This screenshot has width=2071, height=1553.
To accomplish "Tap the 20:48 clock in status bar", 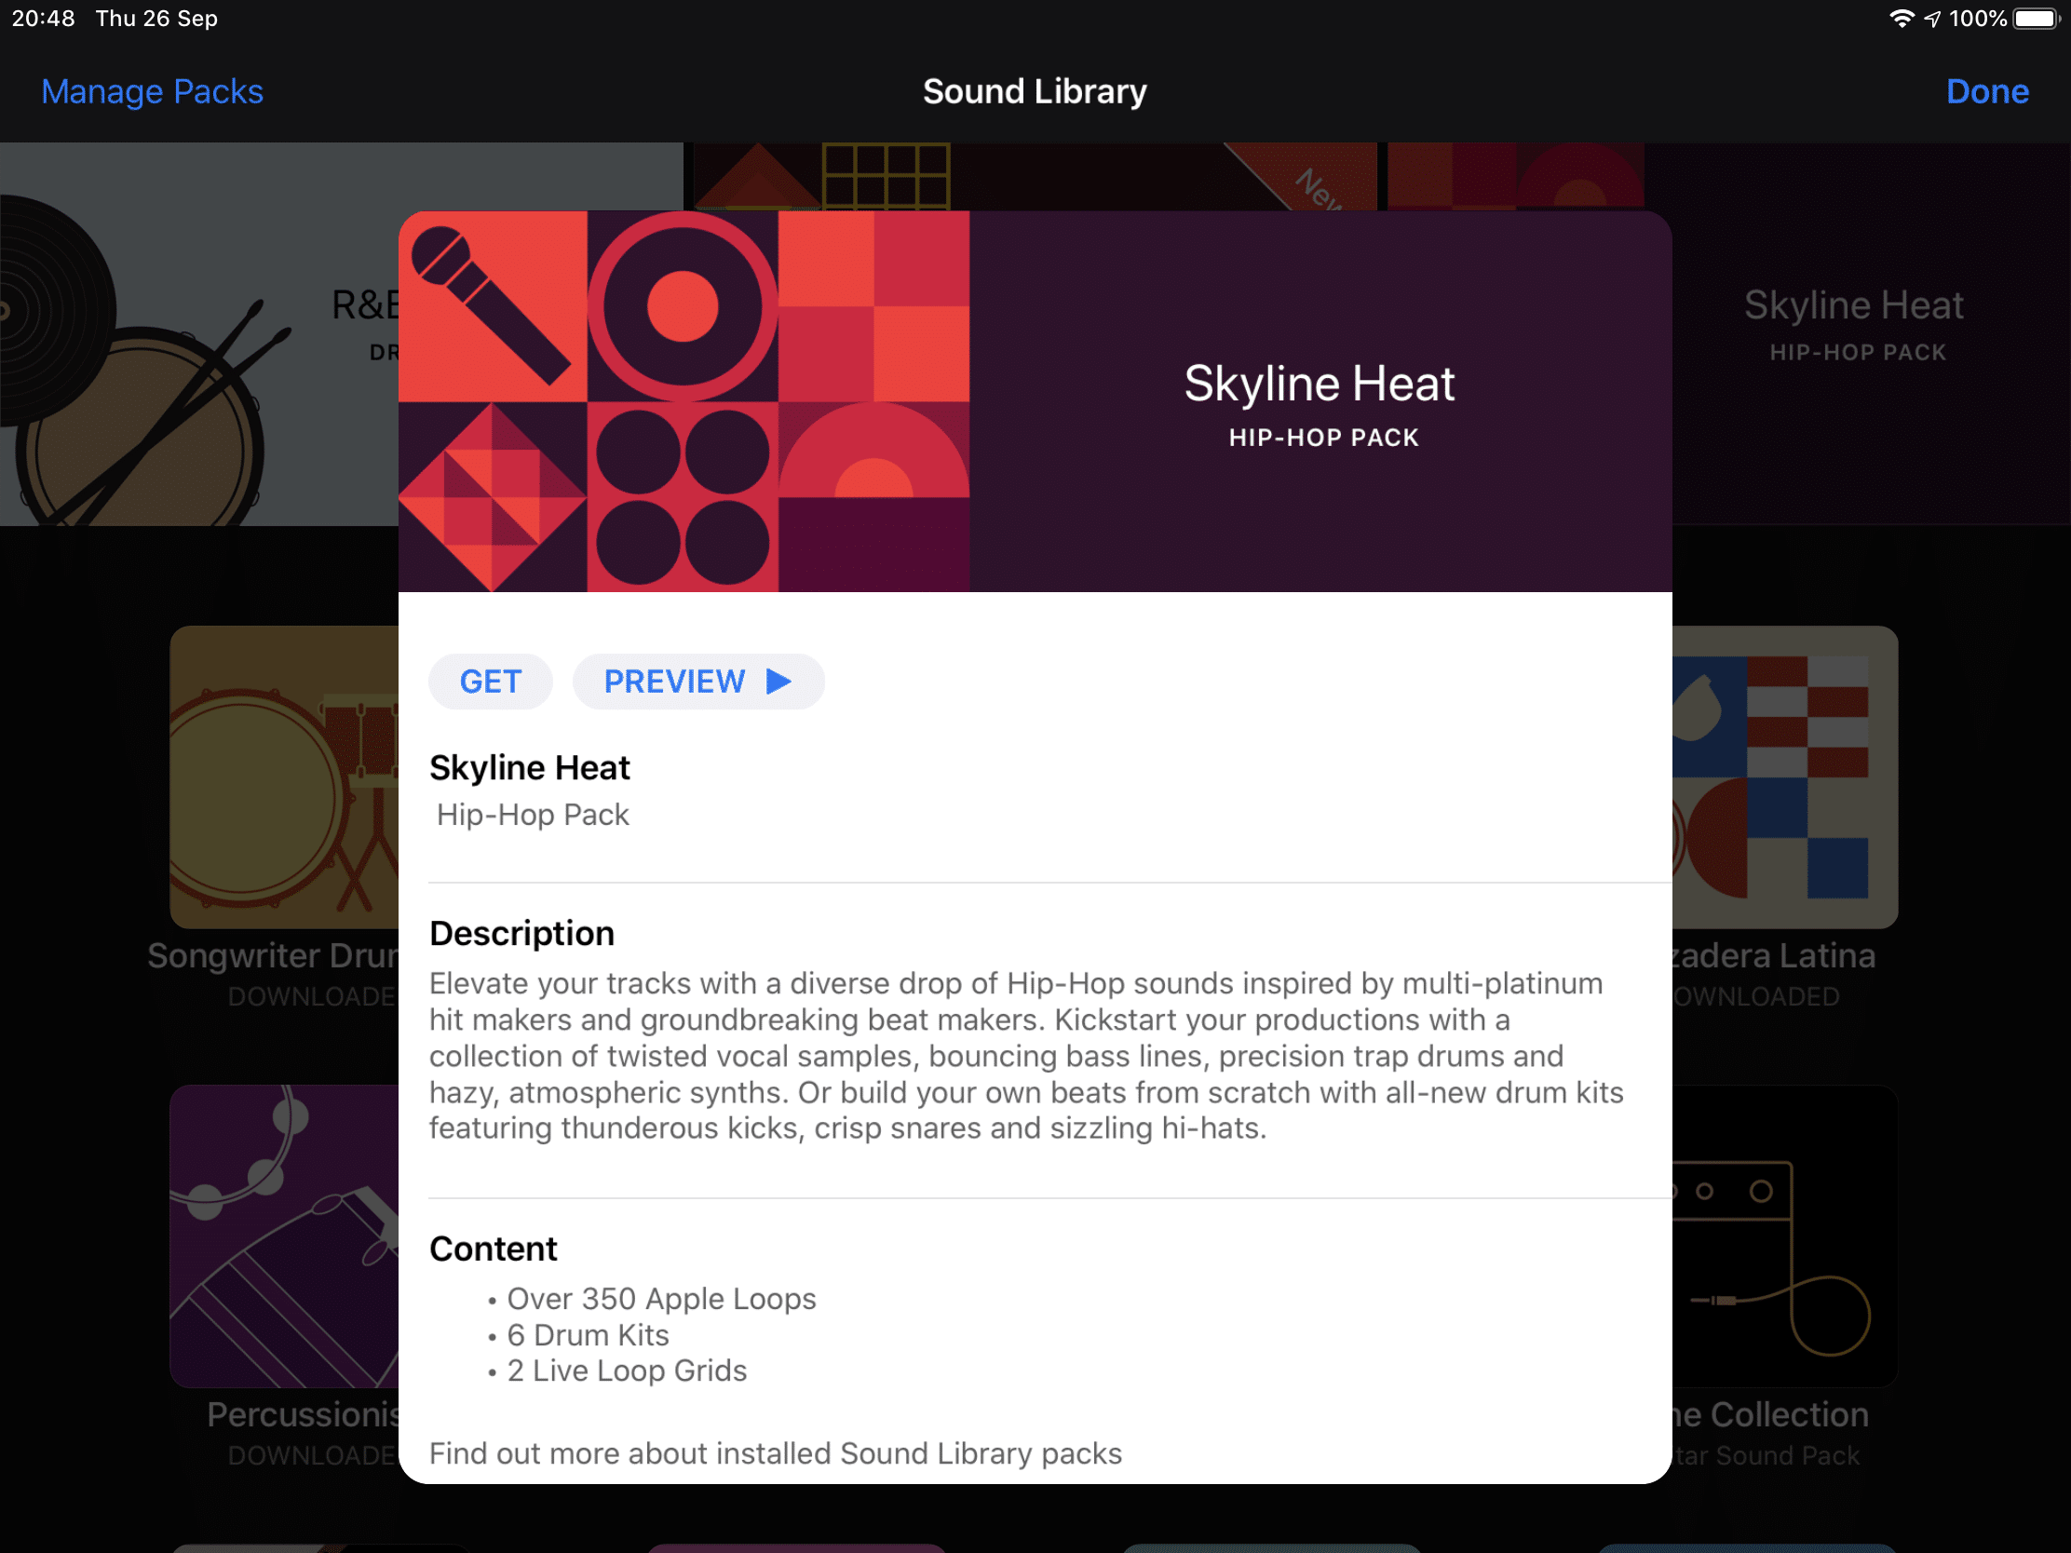I will [43, 19].
